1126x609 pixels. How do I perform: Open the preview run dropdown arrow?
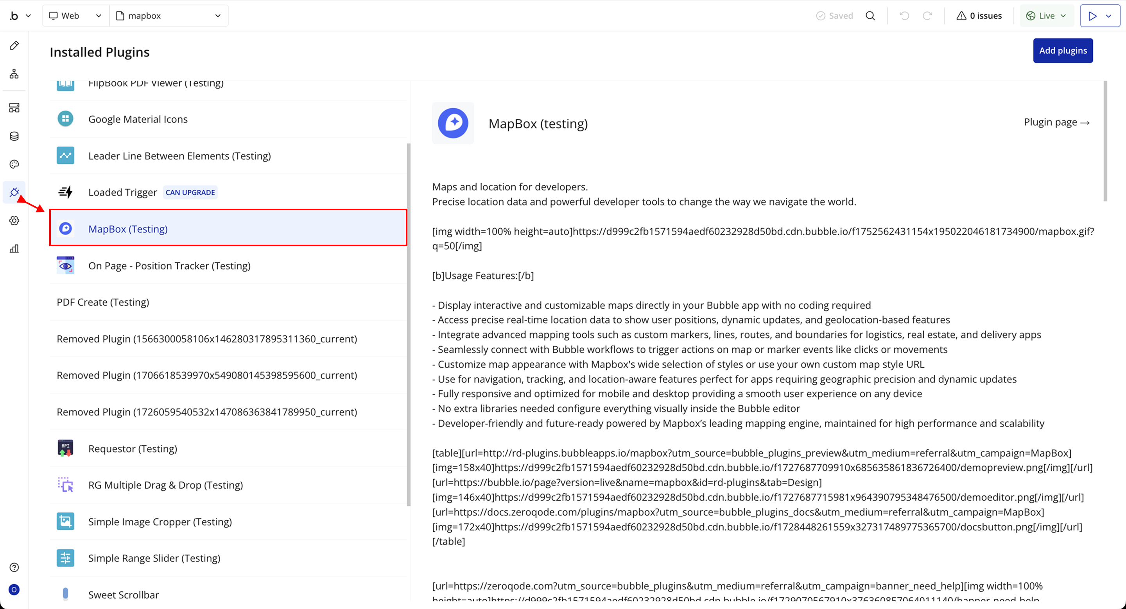[x=1108, y=16]
